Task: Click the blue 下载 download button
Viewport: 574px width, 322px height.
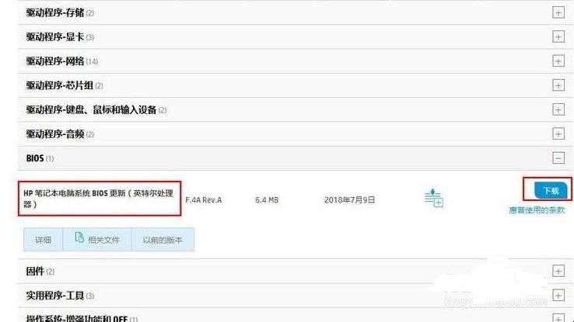Action: point(551,191)
